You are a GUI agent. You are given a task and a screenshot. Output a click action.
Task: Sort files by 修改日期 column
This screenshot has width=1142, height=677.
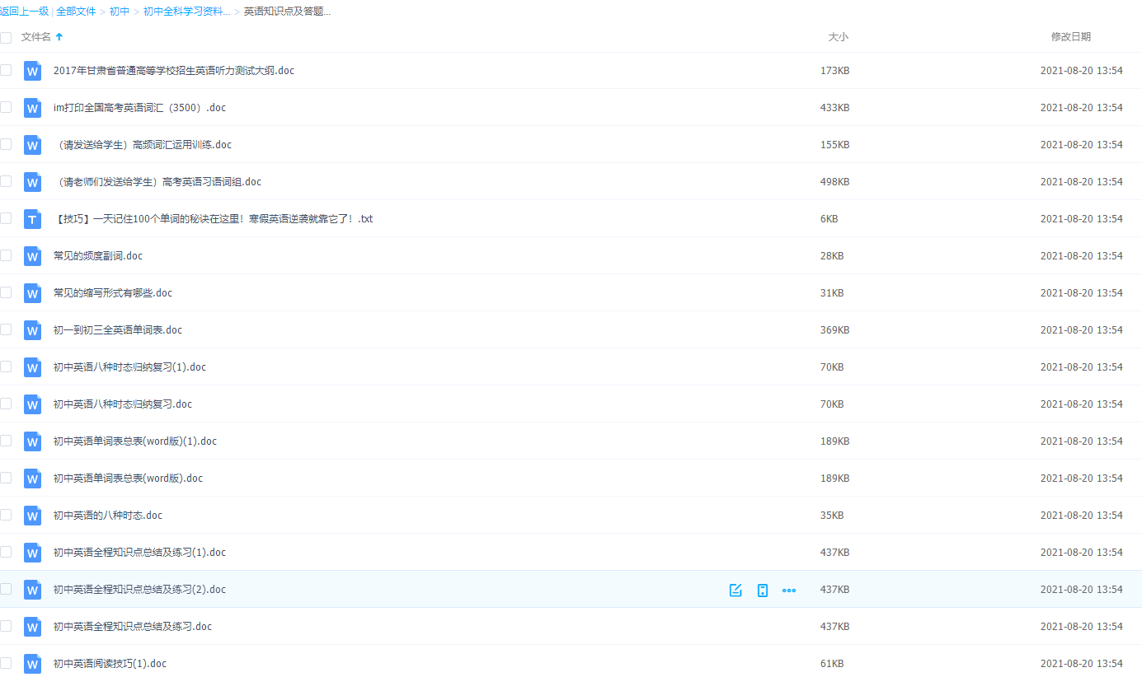click(x=1070, y=37)
